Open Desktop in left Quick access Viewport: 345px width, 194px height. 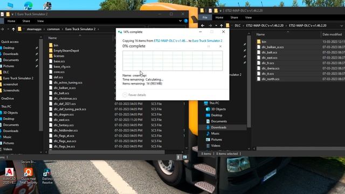(9, 48)
